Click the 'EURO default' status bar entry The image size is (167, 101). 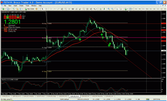tap(65, 99)
